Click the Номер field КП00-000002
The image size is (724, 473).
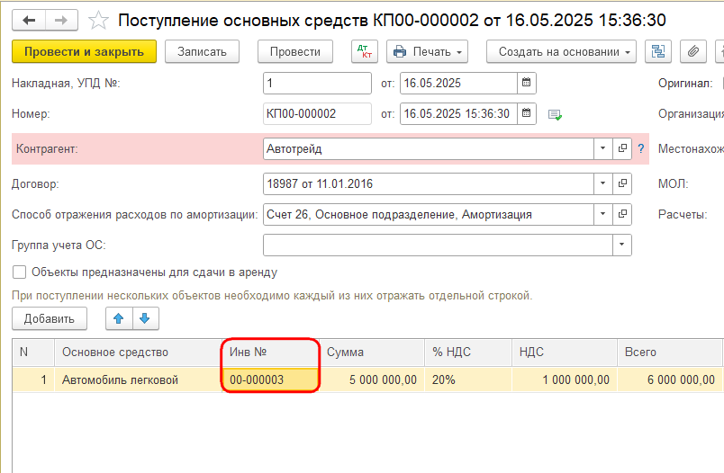[x=317, y=113]
